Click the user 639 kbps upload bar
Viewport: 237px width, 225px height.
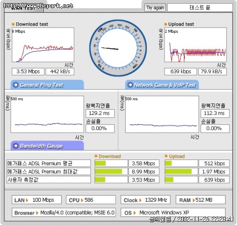tap(181, 180)
